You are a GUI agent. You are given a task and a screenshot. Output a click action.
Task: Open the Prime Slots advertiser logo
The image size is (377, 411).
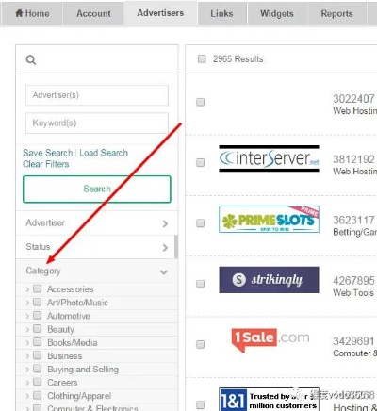coord(269,219)
